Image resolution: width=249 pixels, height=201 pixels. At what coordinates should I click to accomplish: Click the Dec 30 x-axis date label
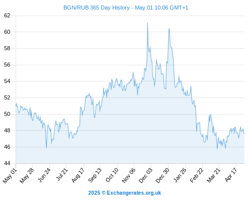point(162,175)
